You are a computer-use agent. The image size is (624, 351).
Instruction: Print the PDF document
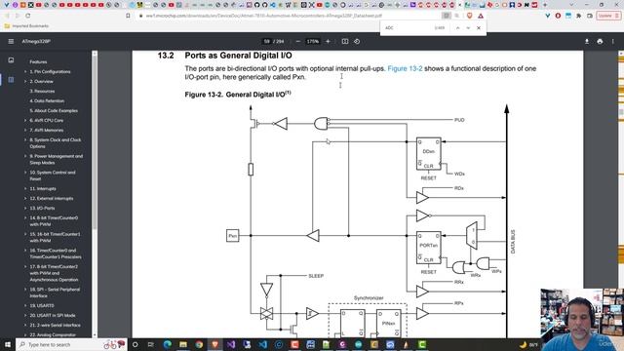(600, 41)
